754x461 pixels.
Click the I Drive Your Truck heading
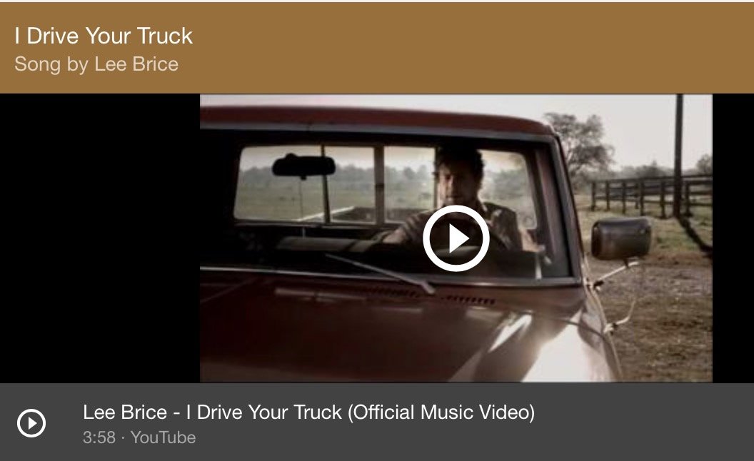click(104, 36)
